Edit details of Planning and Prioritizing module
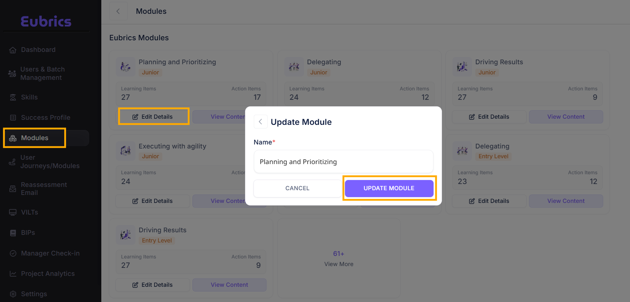 (x=153, y=117)
